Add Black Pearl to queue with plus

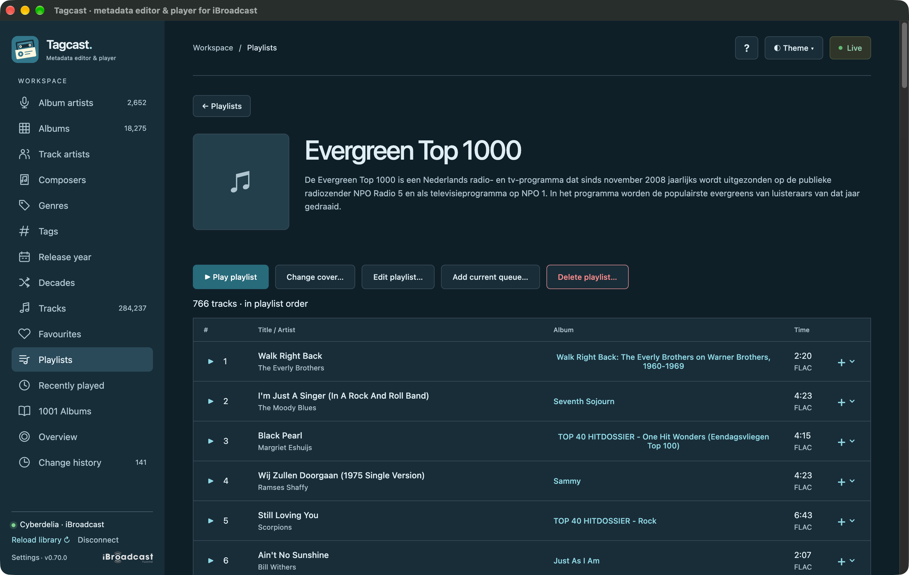pyautogui.click(x=842, y=442)
